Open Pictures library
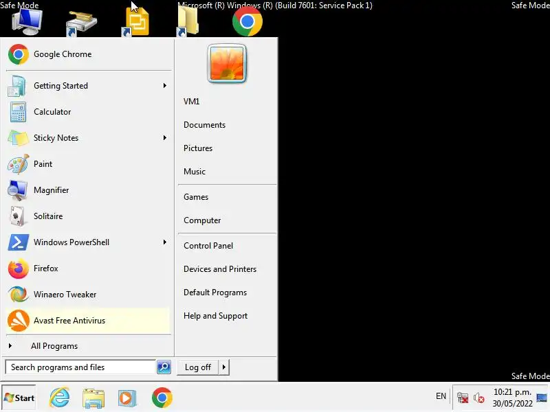 tap(198, 148)
